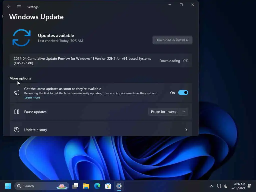Screen dimensions: 256x192
Task: Open the Windows Start menu
Action: click(8, 186)
